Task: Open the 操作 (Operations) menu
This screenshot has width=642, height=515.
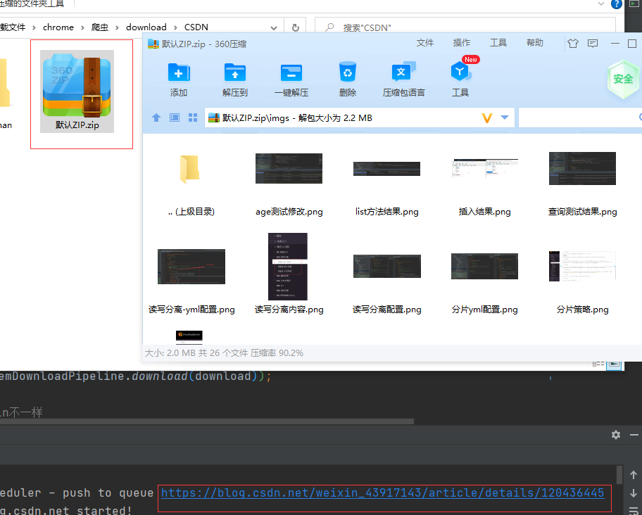Action: [x=461, y=42]
